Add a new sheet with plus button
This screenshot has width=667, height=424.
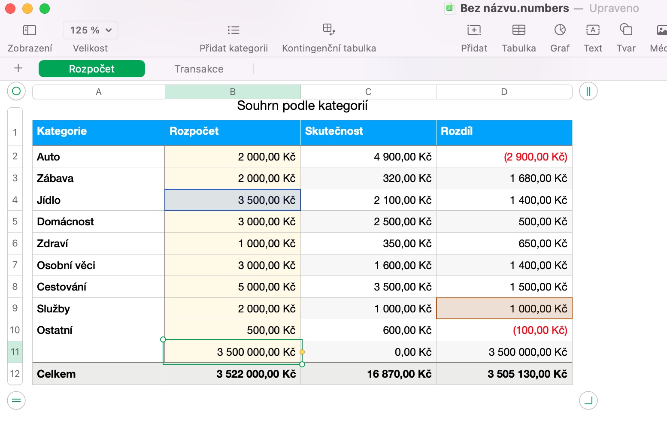tap(18, 68)
